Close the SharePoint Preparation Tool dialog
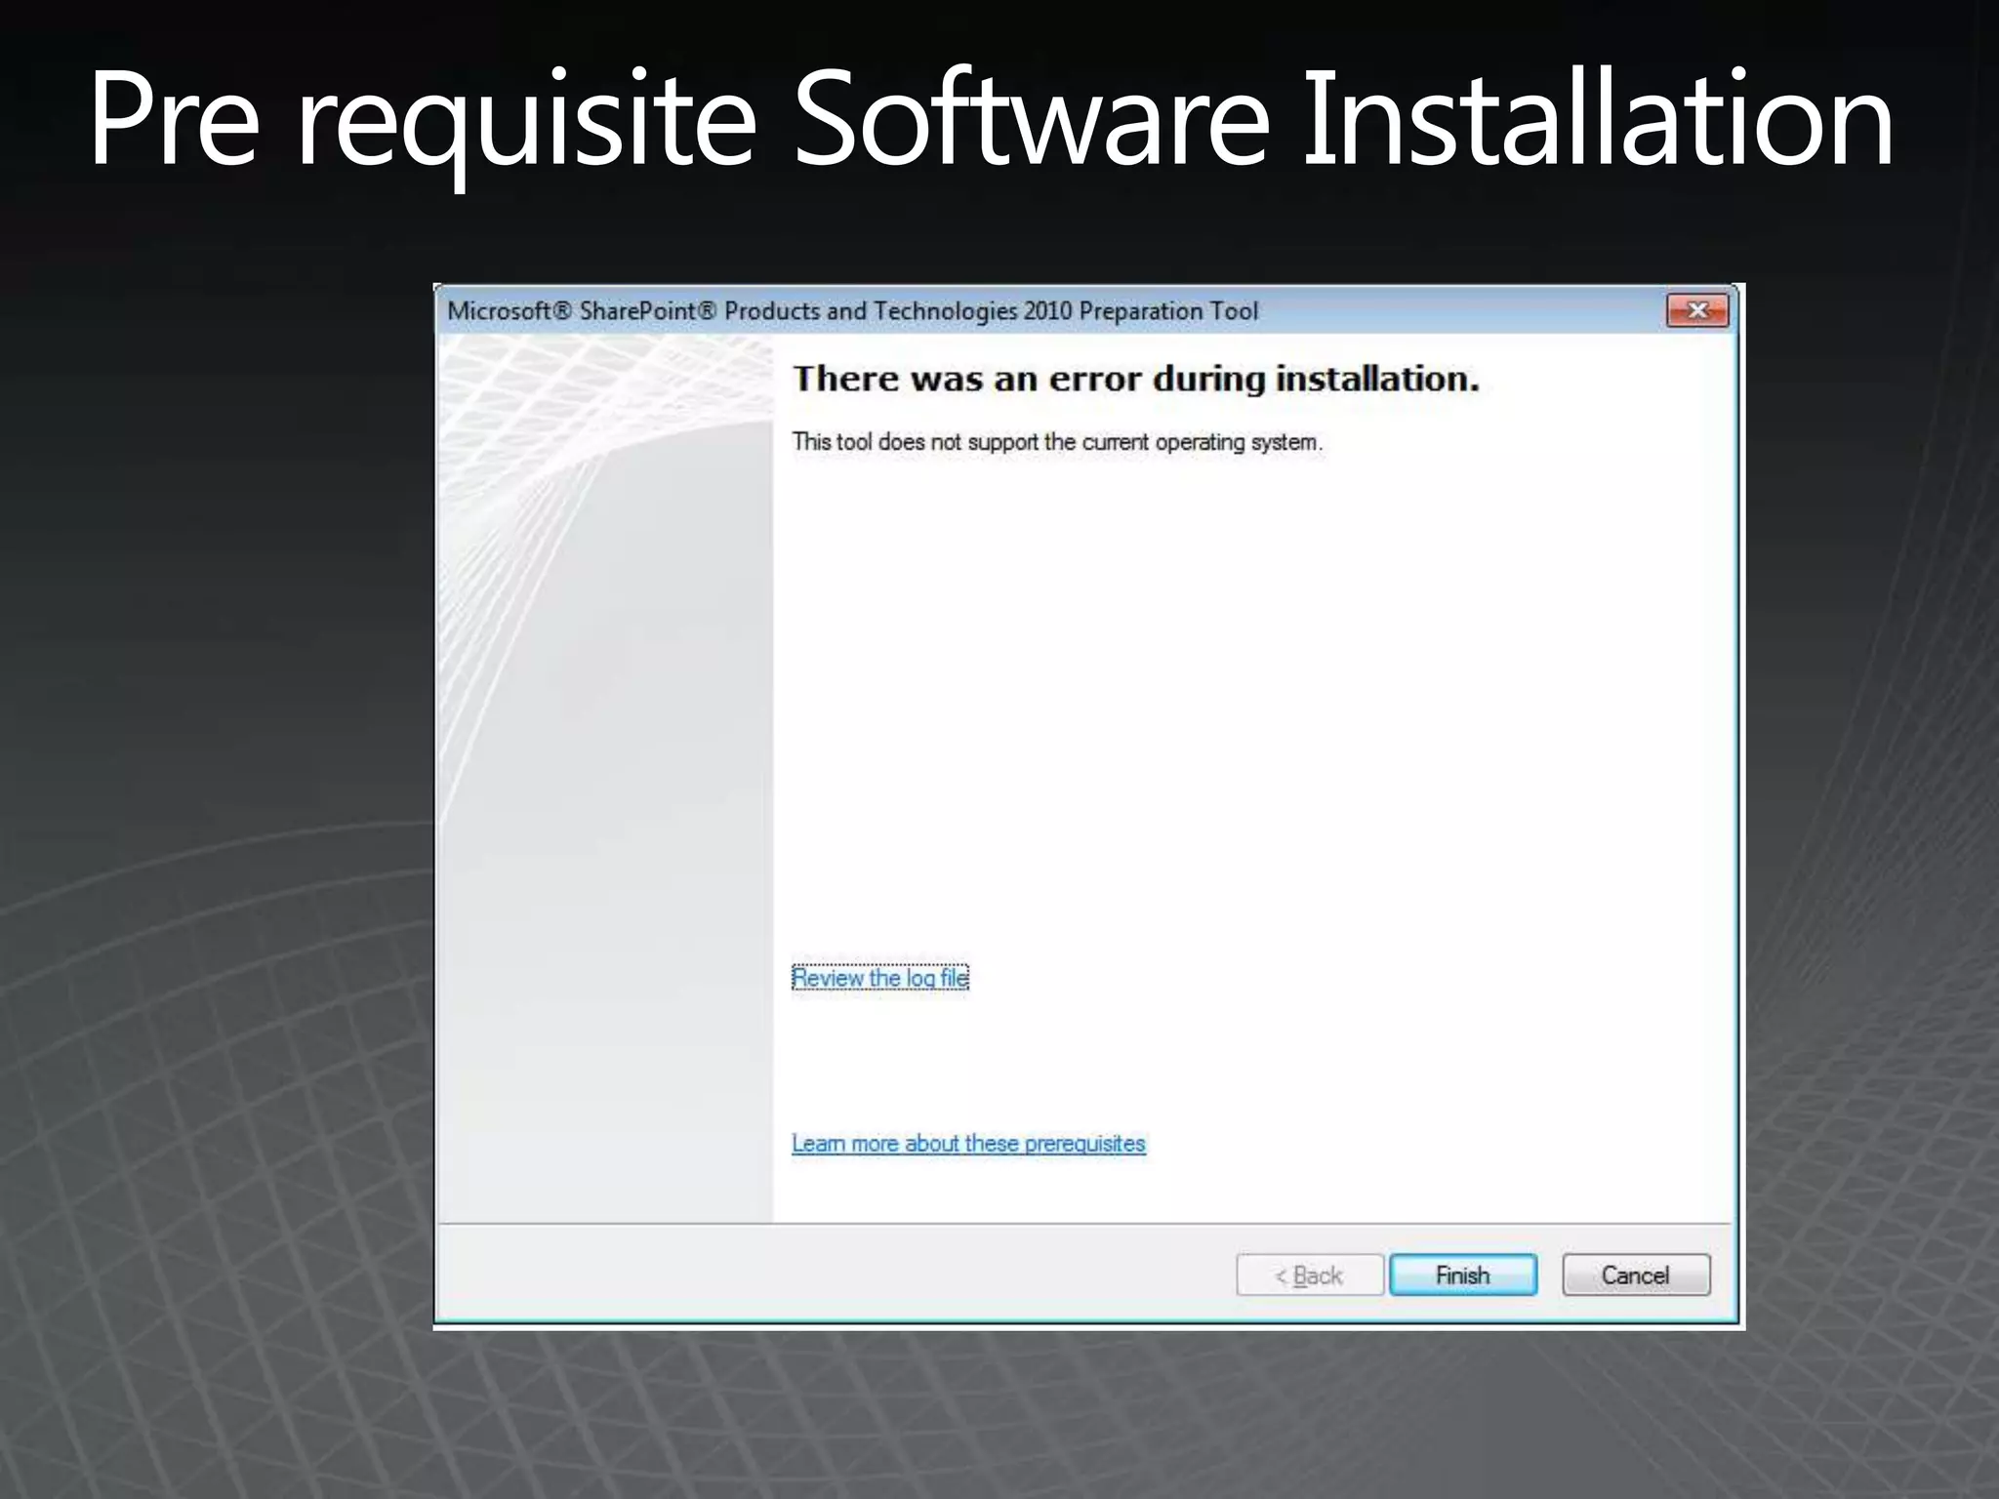 1697,310
